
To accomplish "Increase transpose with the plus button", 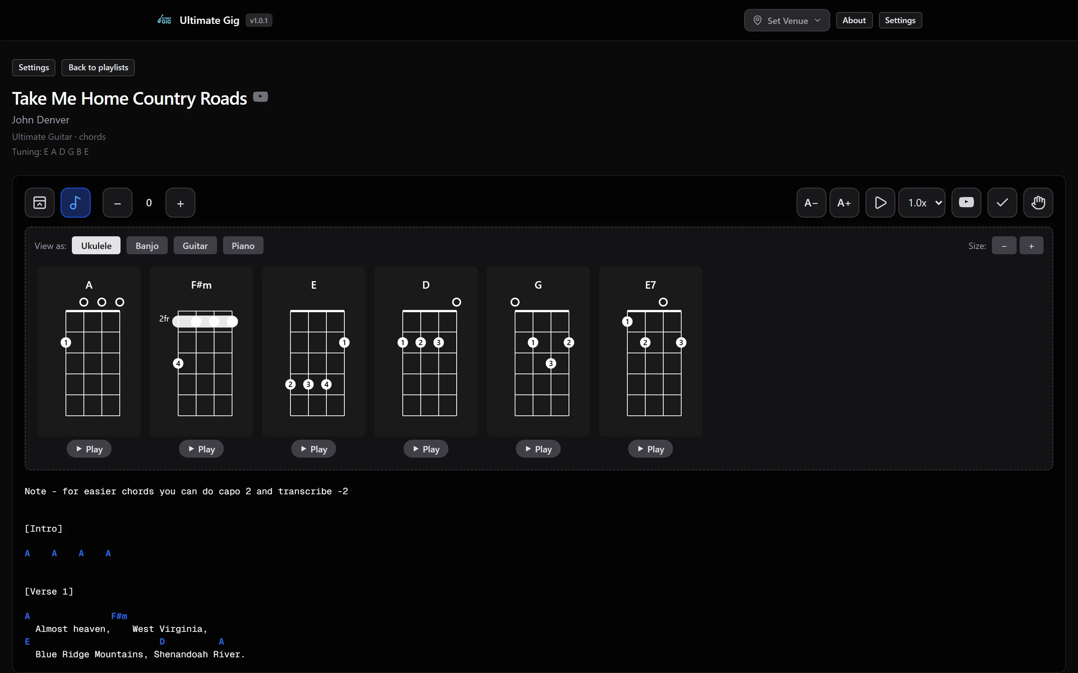I will 180,203.
